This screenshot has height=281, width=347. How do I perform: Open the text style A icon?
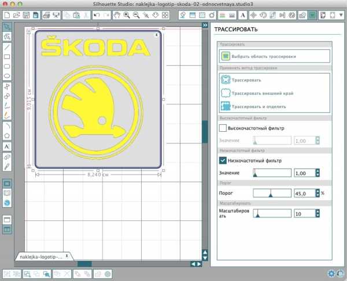[x=243, y=15]
